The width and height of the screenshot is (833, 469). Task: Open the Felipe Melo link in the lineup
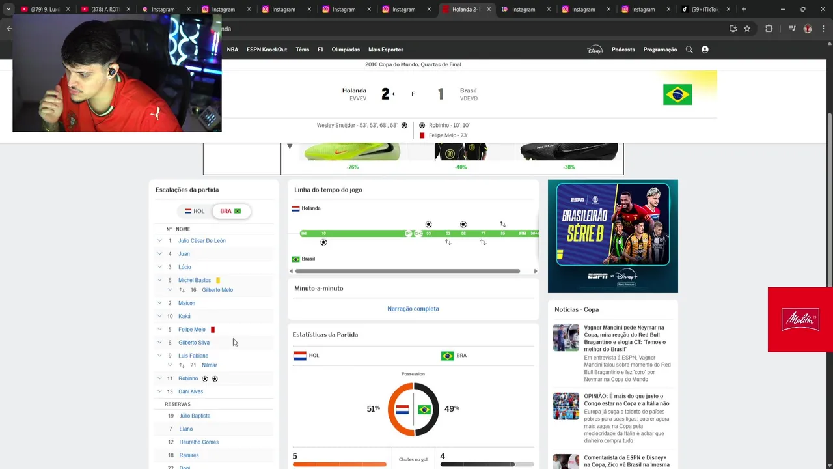pos(192,330)
